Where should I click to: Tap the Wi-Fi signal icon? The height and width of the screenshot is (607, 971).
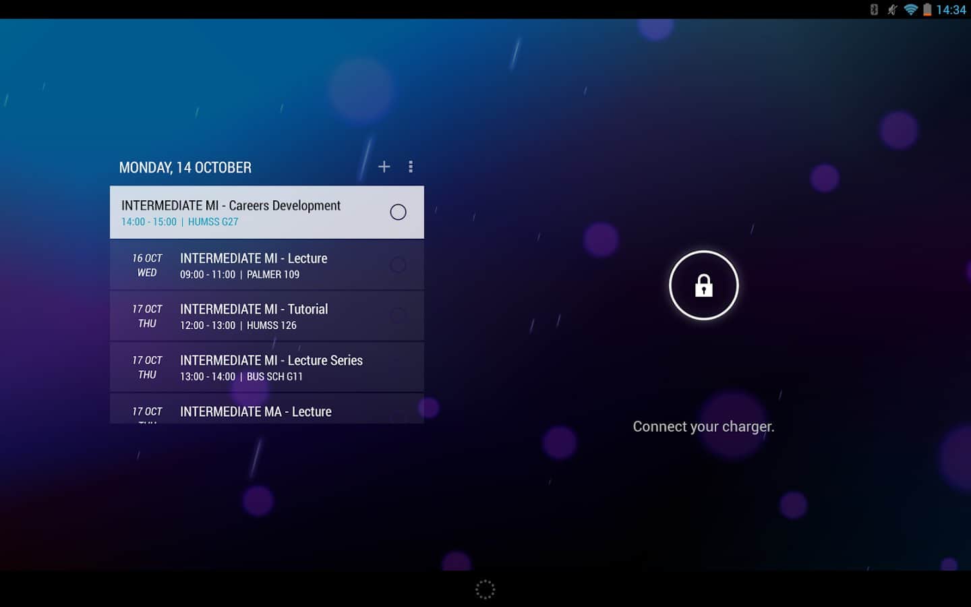coord(910,9)
